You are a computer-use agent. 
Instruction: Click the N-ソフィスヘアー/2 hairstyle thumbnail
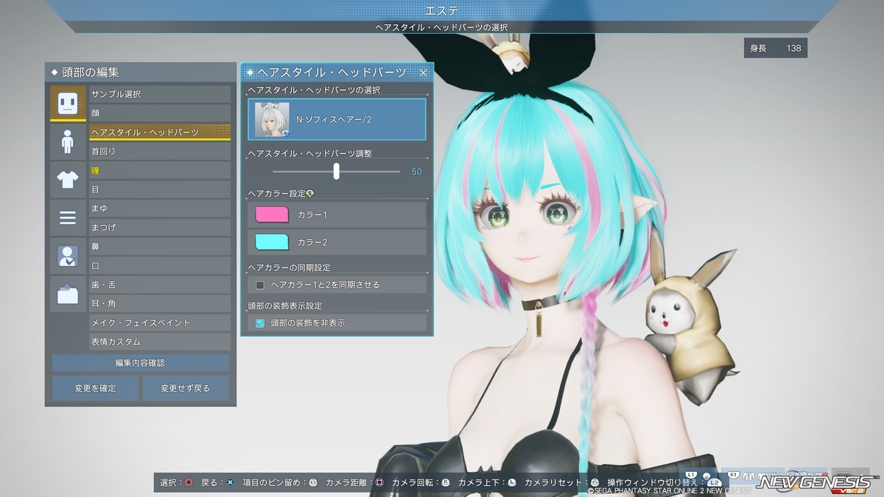[x=271, y=119]
